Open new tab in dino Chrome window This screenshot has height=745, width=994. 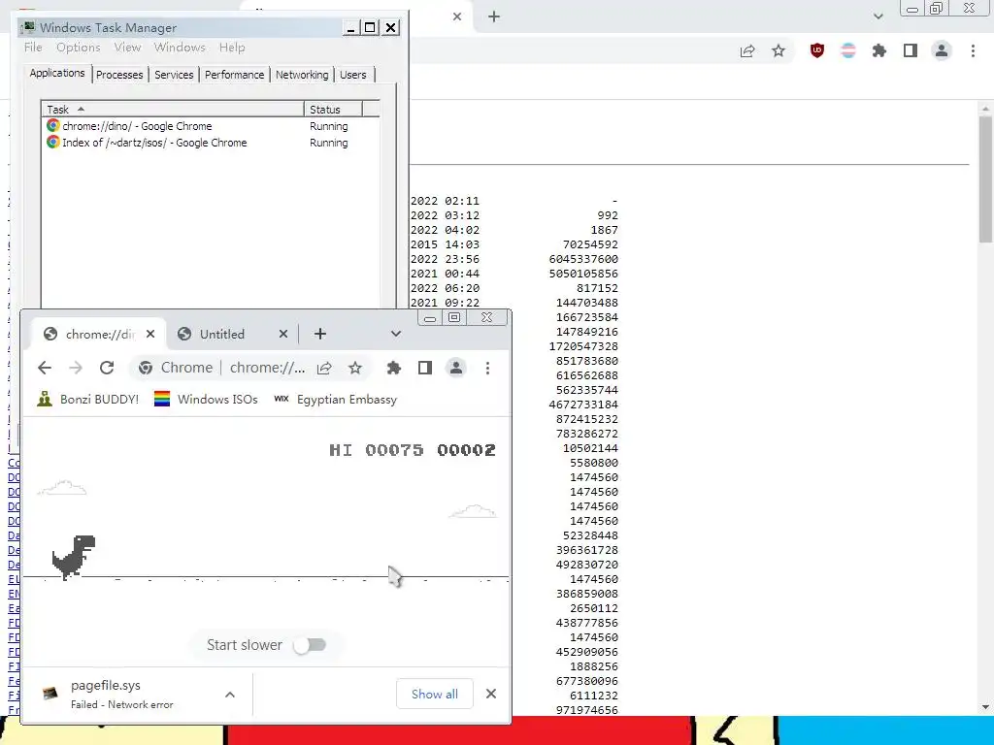pos(320,334)
